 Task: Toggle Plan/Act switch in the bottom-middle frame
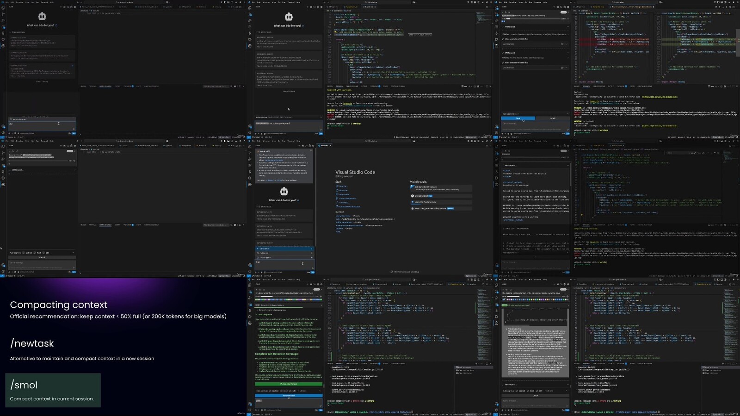[x=320, y=410]
